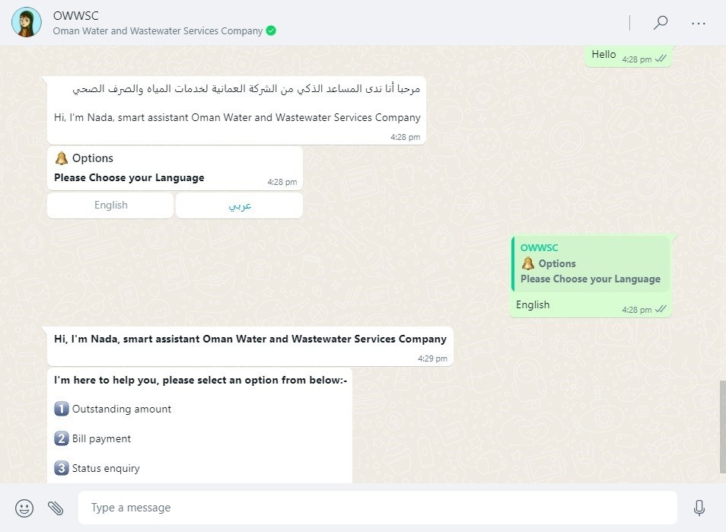The width and height of the screenshot is (726, 532).
Task: Click the bell icon beside Options
Action: coord(61,158)
